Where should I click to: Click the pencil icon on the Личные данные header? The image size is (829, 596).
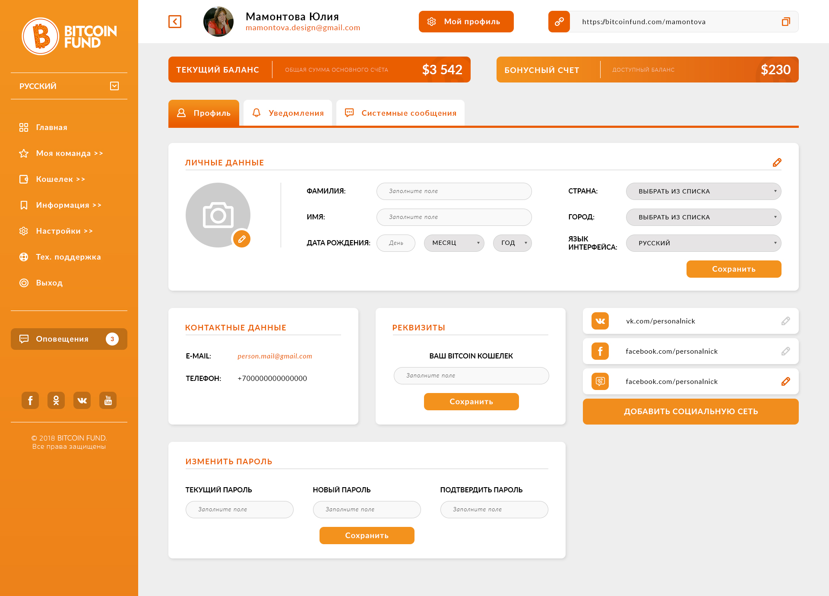(777, 162)
